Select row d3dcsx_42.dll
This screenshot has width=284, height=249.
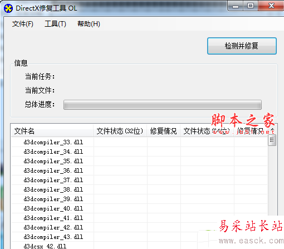click(139, 246)
